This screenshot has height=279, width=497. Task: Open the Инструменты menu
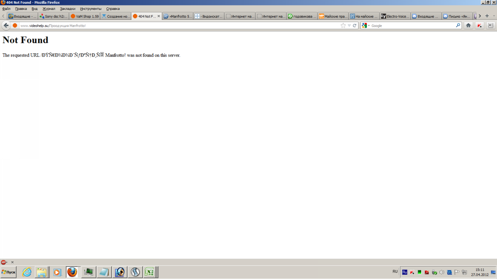point(91,9)
